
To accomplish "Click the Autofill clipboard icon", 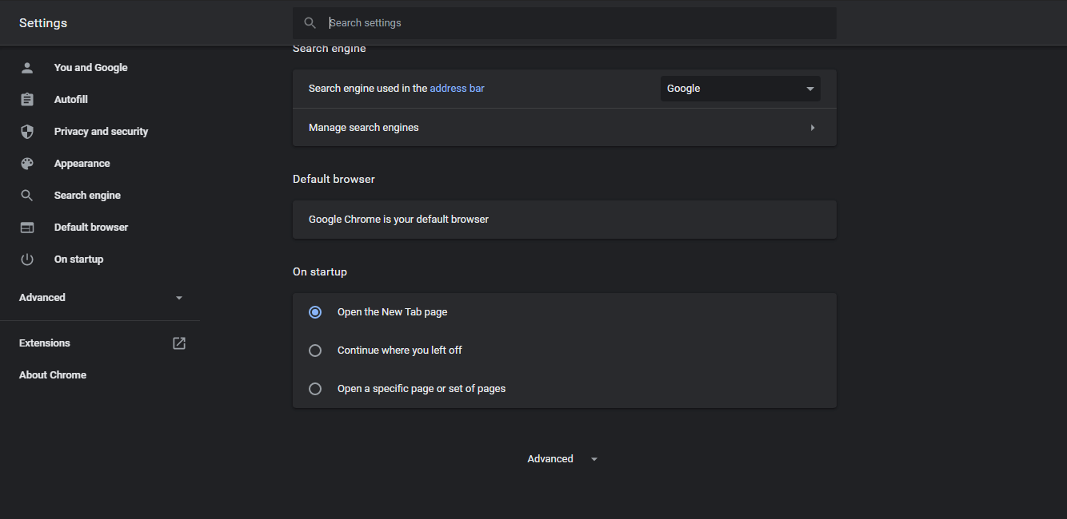I will pos(27,100).
